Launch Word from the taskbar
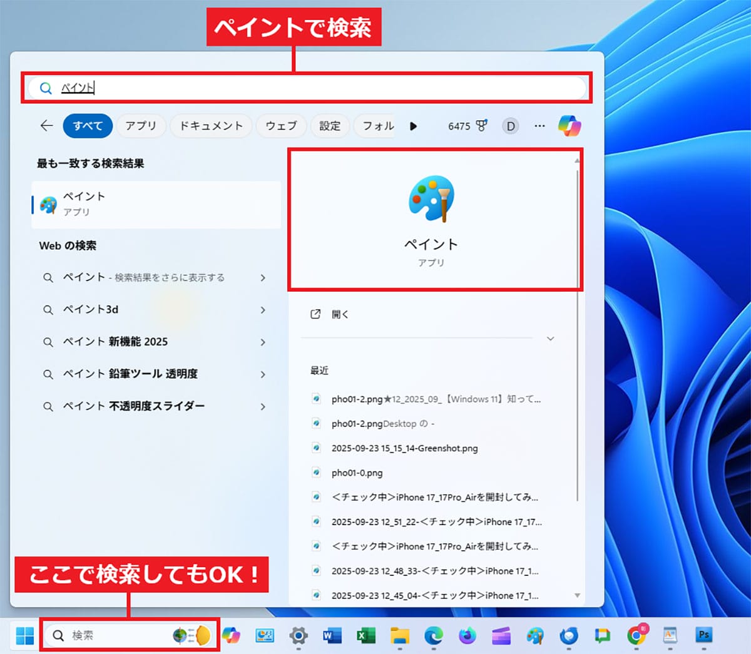 pyautogui.click(x=332, y=636)
